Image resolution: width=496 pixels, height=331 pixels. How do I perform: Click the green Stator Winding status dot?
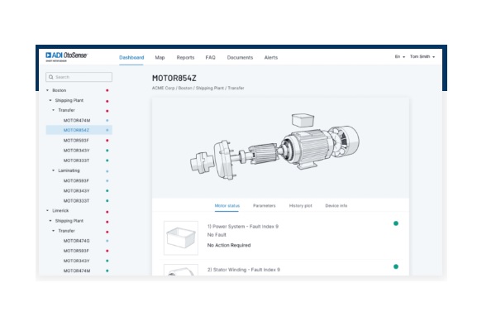point(396,266)
